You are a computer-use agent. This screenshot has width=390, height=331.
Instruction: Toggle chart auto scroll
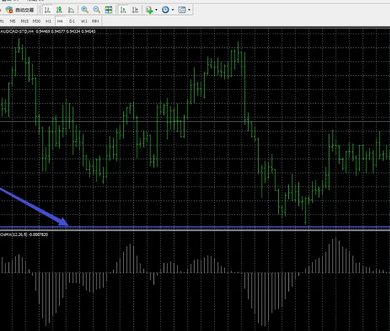pyautogui.click(x=123, y=10)
